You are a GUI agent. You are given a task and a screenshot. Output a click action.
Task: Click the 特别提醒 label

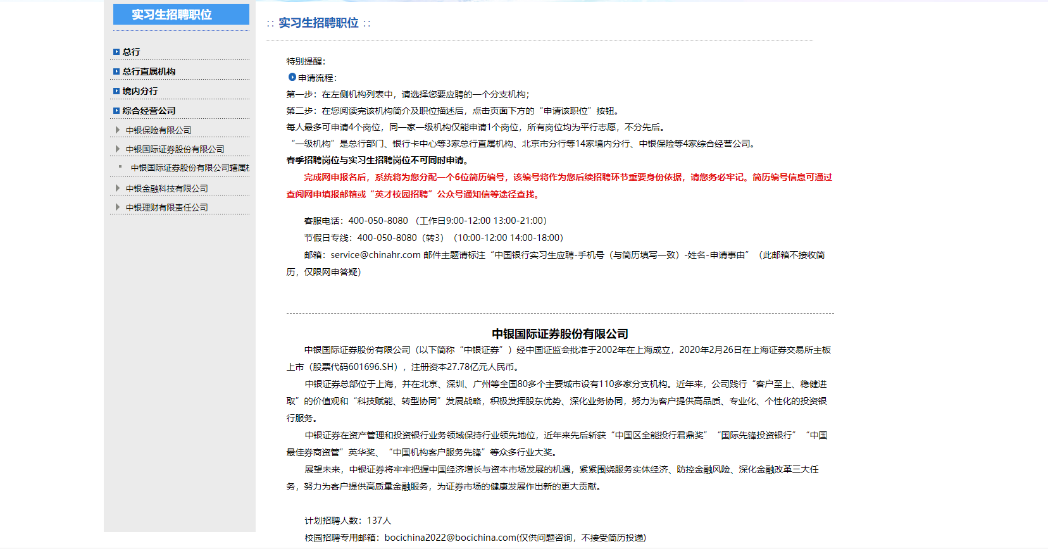click(x=306, y=61)
